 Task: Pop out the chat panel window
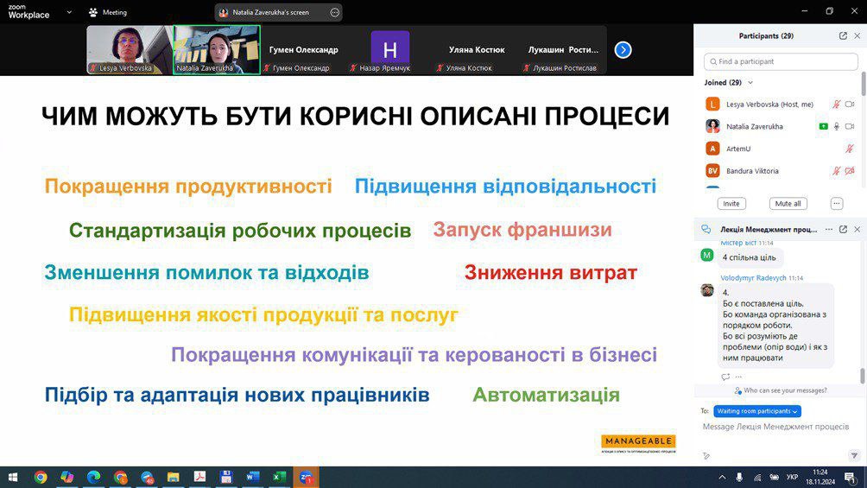pyautogui.click(x=843, y=230)
